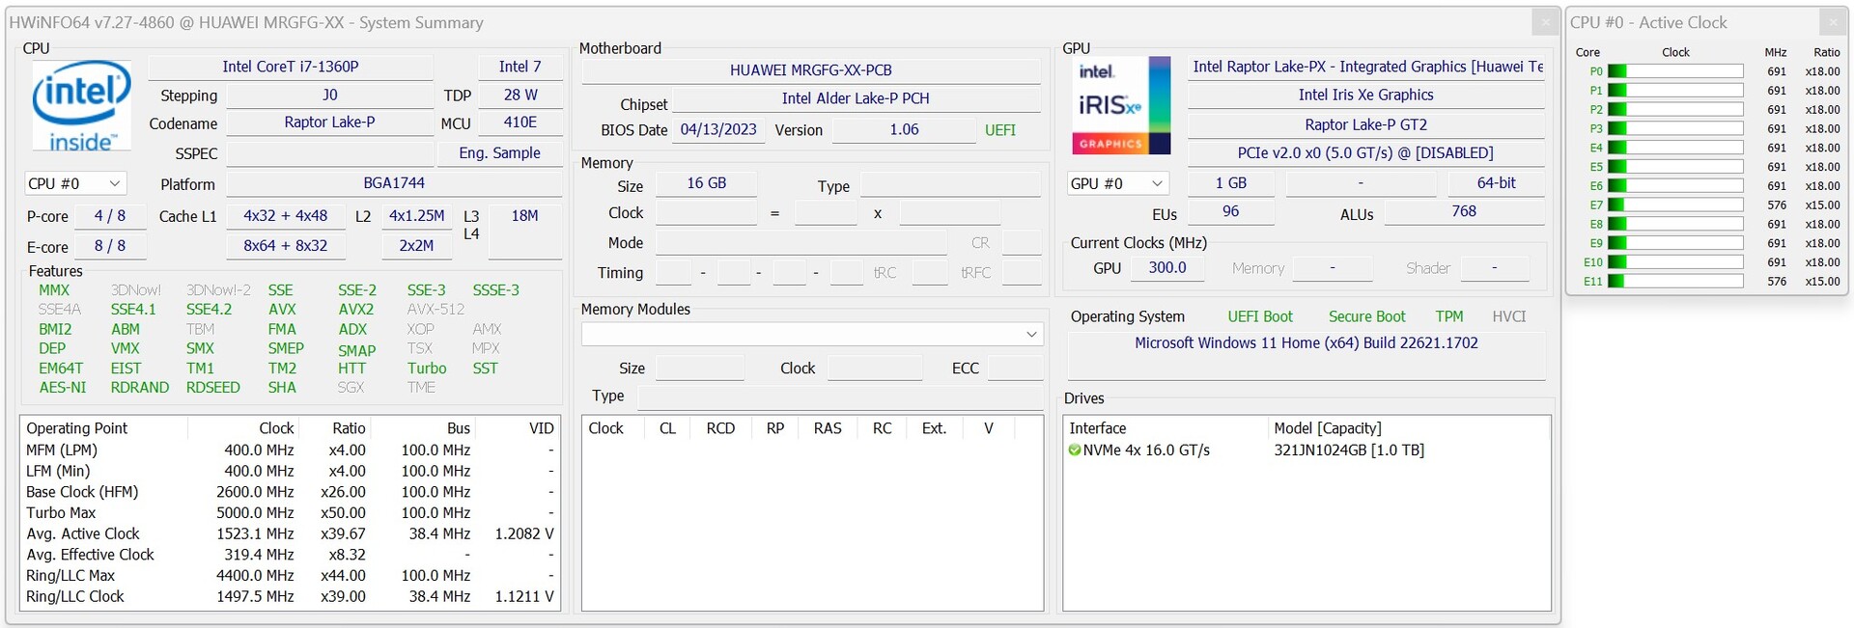Close the CPU #0 Active Clock window
This screenshot has width=1854, height=628.
coord(1833,22)
